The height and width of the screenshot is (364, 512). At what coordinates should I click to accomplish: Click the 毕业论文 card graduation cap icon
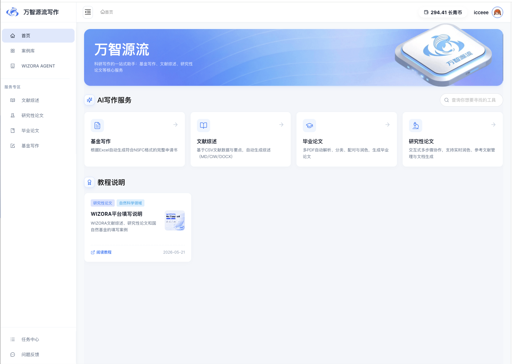(309, 125)
